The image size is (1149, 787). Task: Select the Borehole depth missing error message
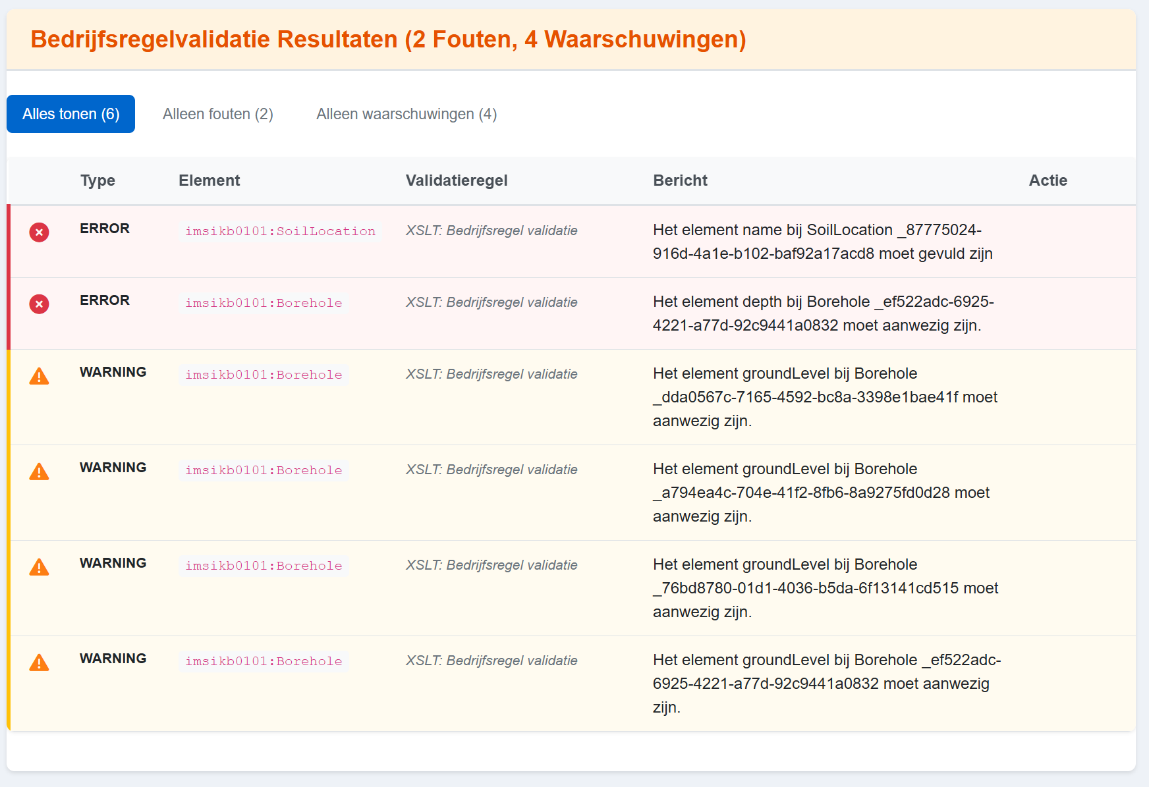[822, 313]
